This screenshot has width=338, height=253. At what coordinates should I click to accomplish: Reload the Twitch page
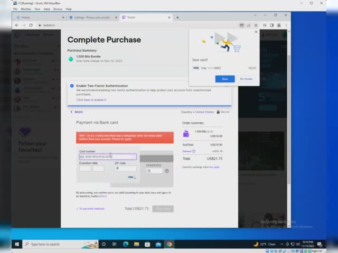[31, 25]
